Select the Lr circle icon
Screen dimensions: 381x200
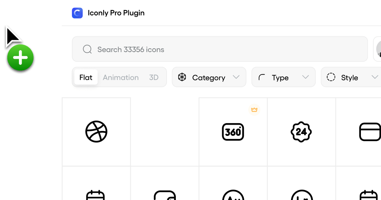(301, 195)
